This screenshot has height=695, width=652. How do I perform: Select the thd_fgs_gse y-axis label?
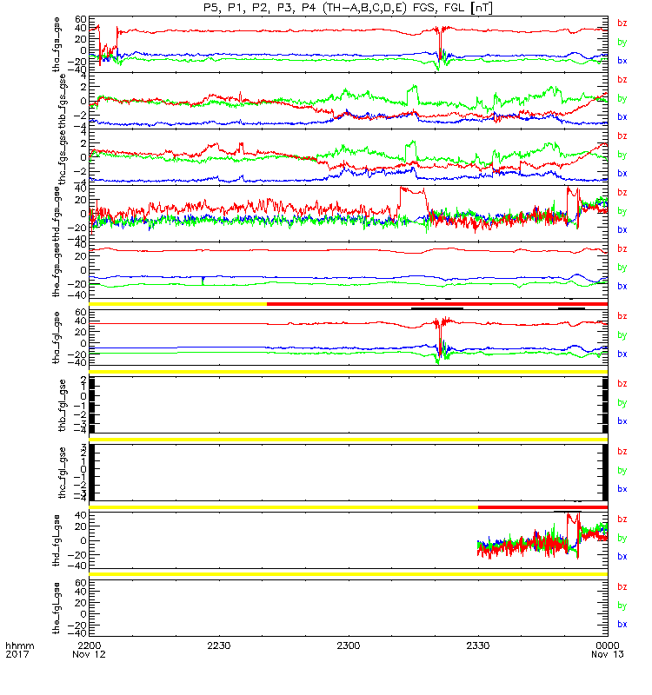coord(57,214)
